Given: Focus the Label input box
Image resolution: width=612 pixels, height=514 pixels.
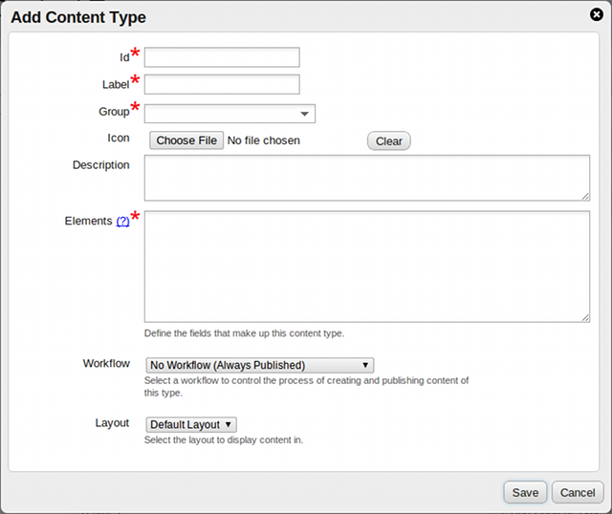Looking at the screenshot, I should 222,85.
